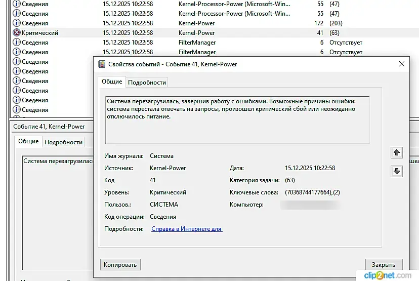Switch to Подробности tab in the dialog
The image size is (419, 281).
pos(147,83)
